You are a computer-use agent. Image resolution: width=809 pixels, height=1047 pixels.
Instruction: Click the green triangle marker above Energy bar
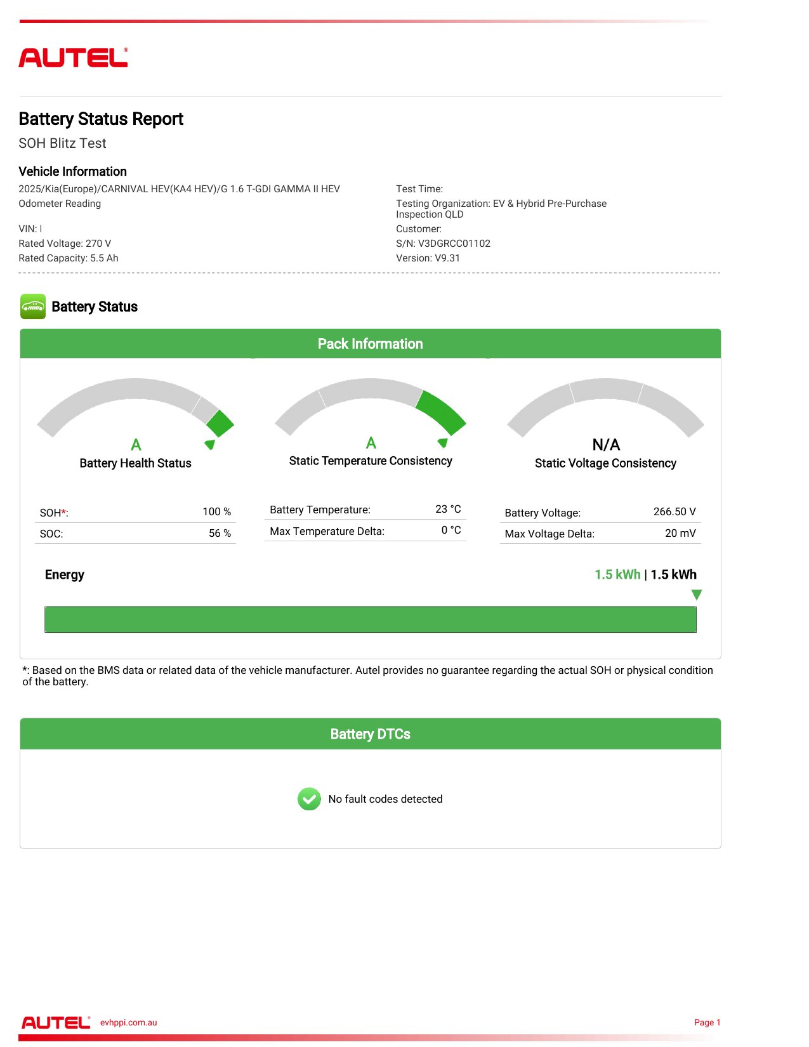coord(697,595)
